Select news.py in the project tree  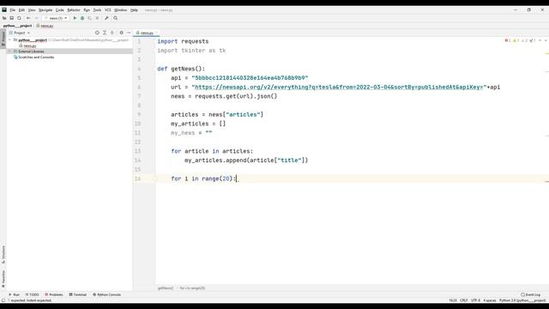click(x=30, y=45)
